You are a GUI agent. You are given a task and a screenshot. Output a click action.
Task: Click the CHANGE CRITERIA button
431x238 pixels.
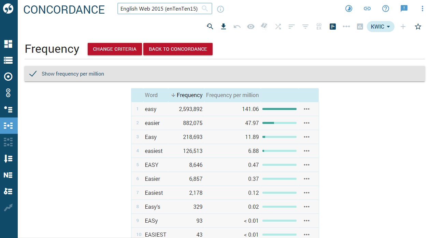pyautogui.click(x=115, y=49)
